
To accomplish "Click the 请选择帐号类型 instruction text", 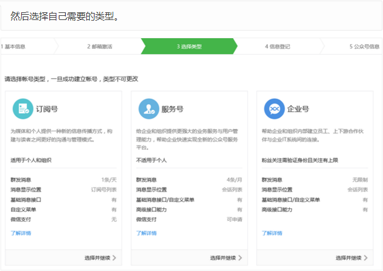I will pyautogui.click(x=71, y=79).
